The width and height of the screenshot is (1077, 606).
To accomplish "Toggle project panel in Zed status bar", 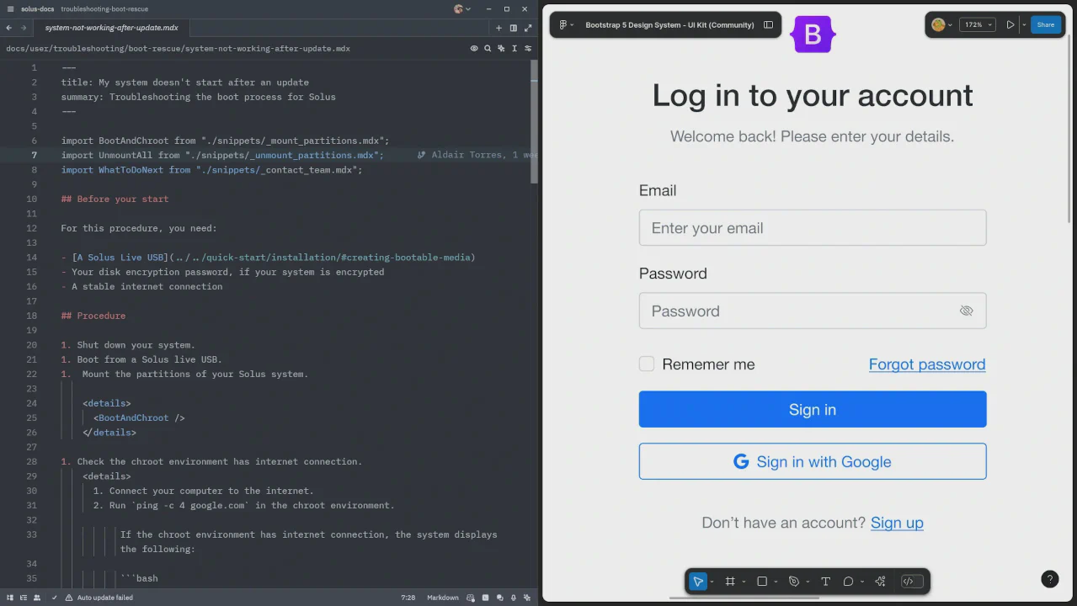I will pyautogui.click(x=10, y=598).
